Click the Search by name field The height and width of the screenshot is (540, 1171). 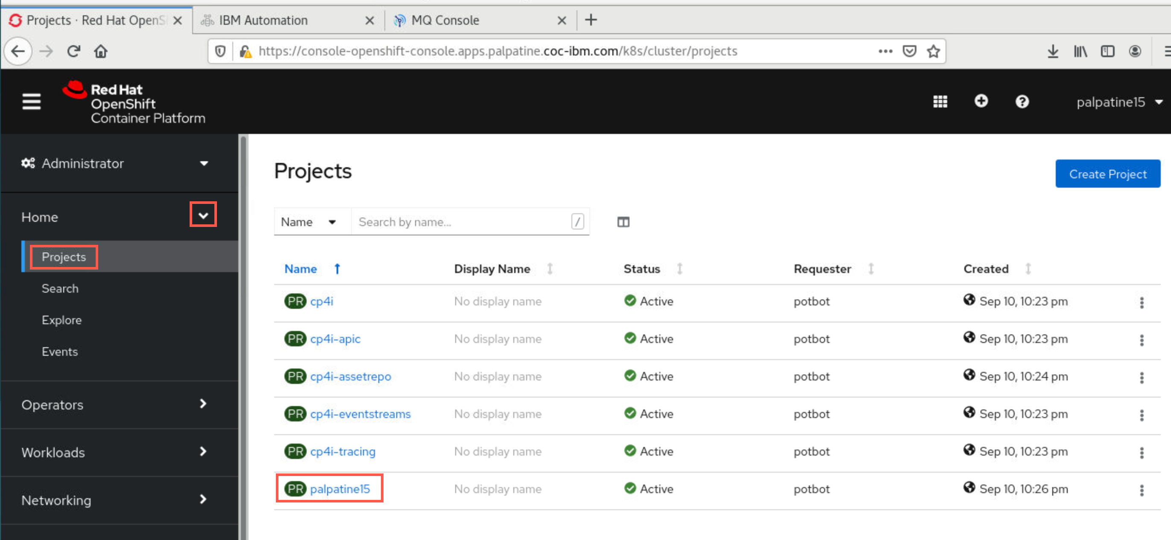coord(470,222)
